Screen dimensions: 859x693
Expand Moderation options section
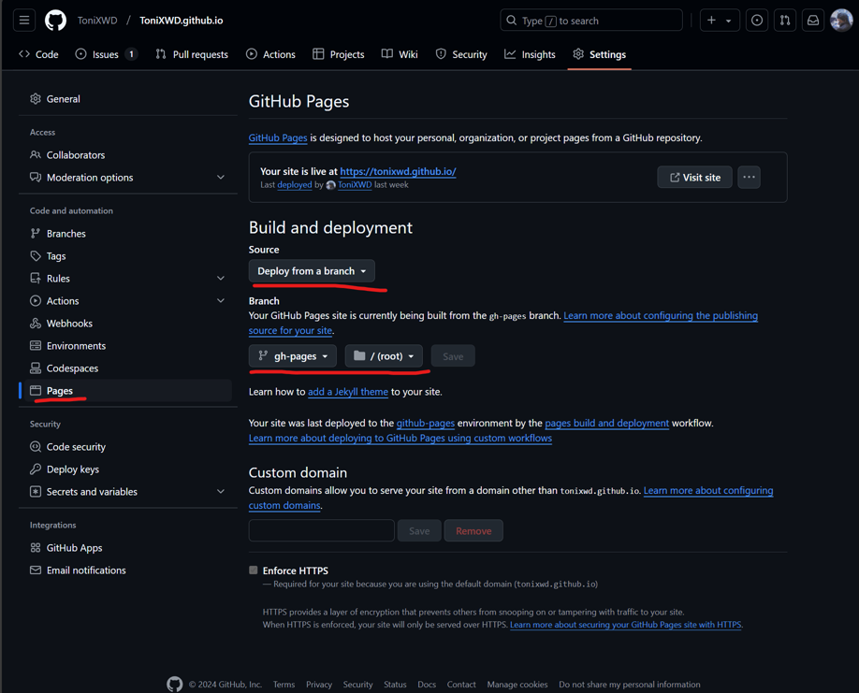point(221,178)
